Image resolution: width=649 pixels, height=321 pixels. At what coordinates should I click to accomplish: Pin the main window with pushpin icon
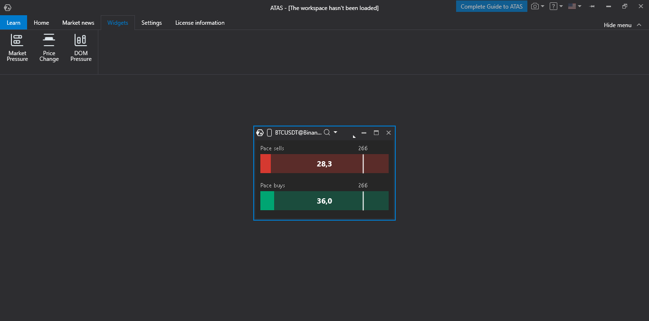[x=592, y=6]
